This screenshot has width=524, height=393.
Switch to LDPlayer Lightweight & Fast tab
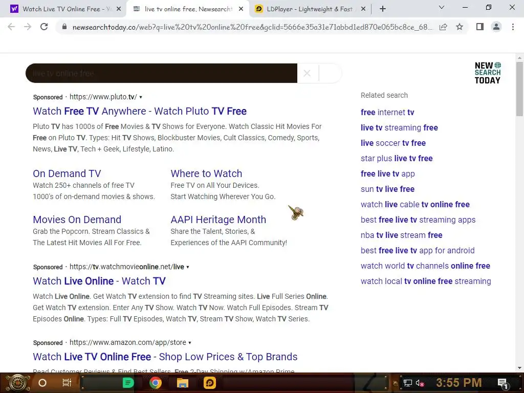tap(310, 9)
